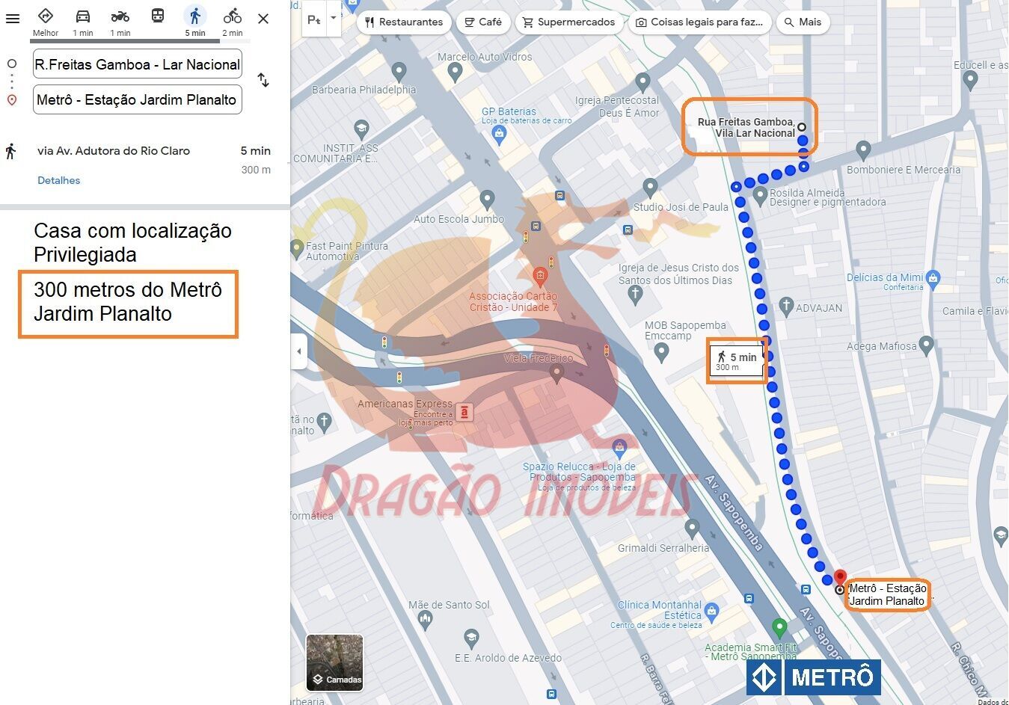Choose the public transit mode icon
The image size is (1009, 705).
coord(158,16)
